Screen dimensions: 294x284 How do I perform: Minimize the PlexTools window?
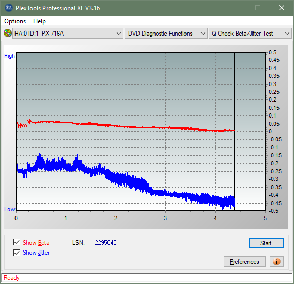[235, 8]
